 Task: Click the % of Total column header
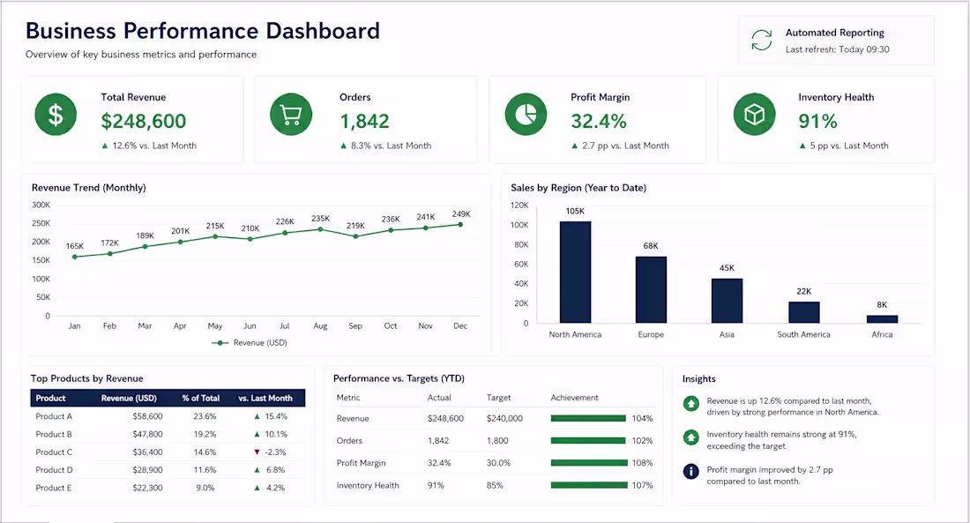201,398
